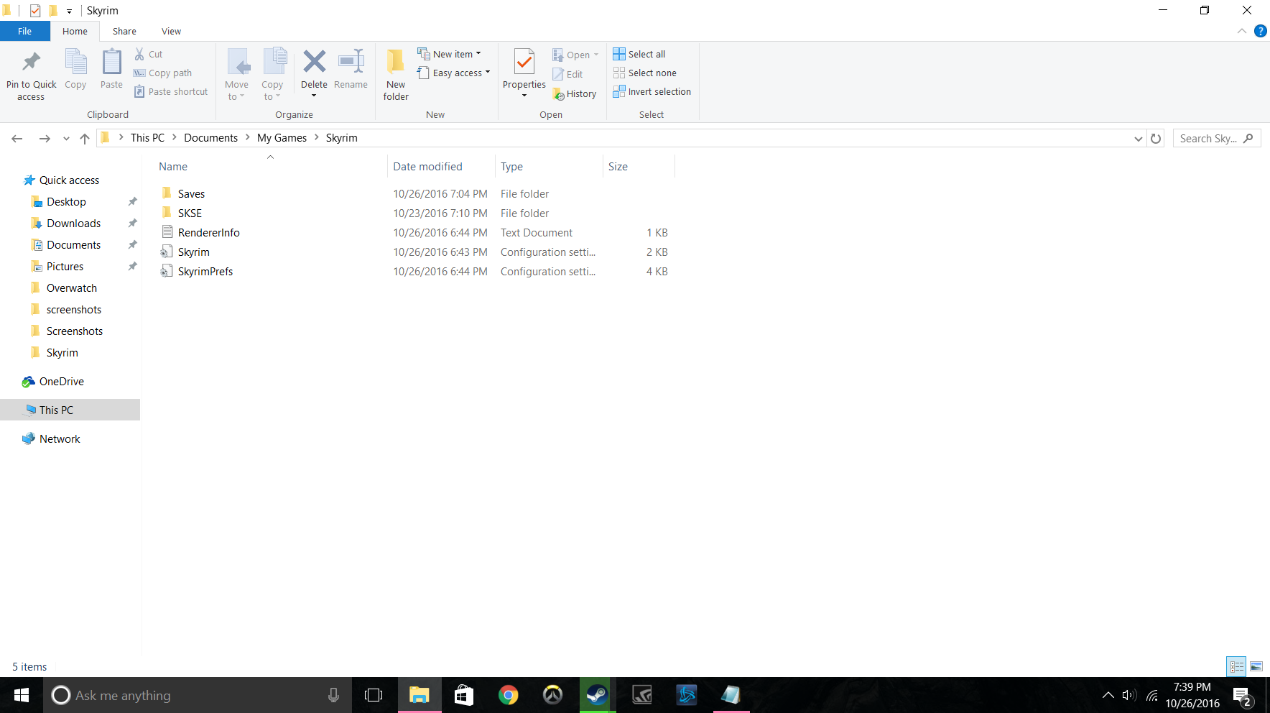1270x713 pixels.
Task: Open Properties of selection
Action: [524, 73]
